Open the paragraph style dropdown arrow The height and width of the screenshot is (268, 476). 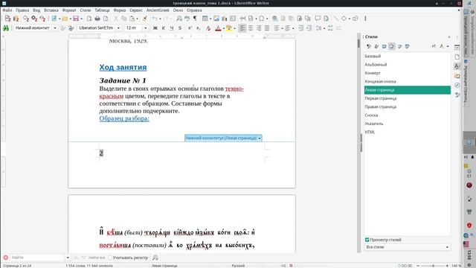click(x=55, y=28)
